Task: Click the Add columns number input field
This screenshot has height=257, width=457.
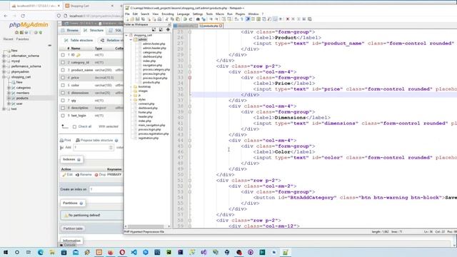Action: click(94, 148)
